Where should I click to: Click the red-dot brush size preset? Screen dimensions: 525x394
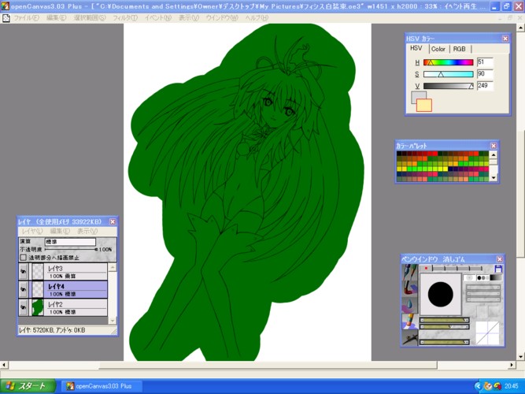click(426, 268)
